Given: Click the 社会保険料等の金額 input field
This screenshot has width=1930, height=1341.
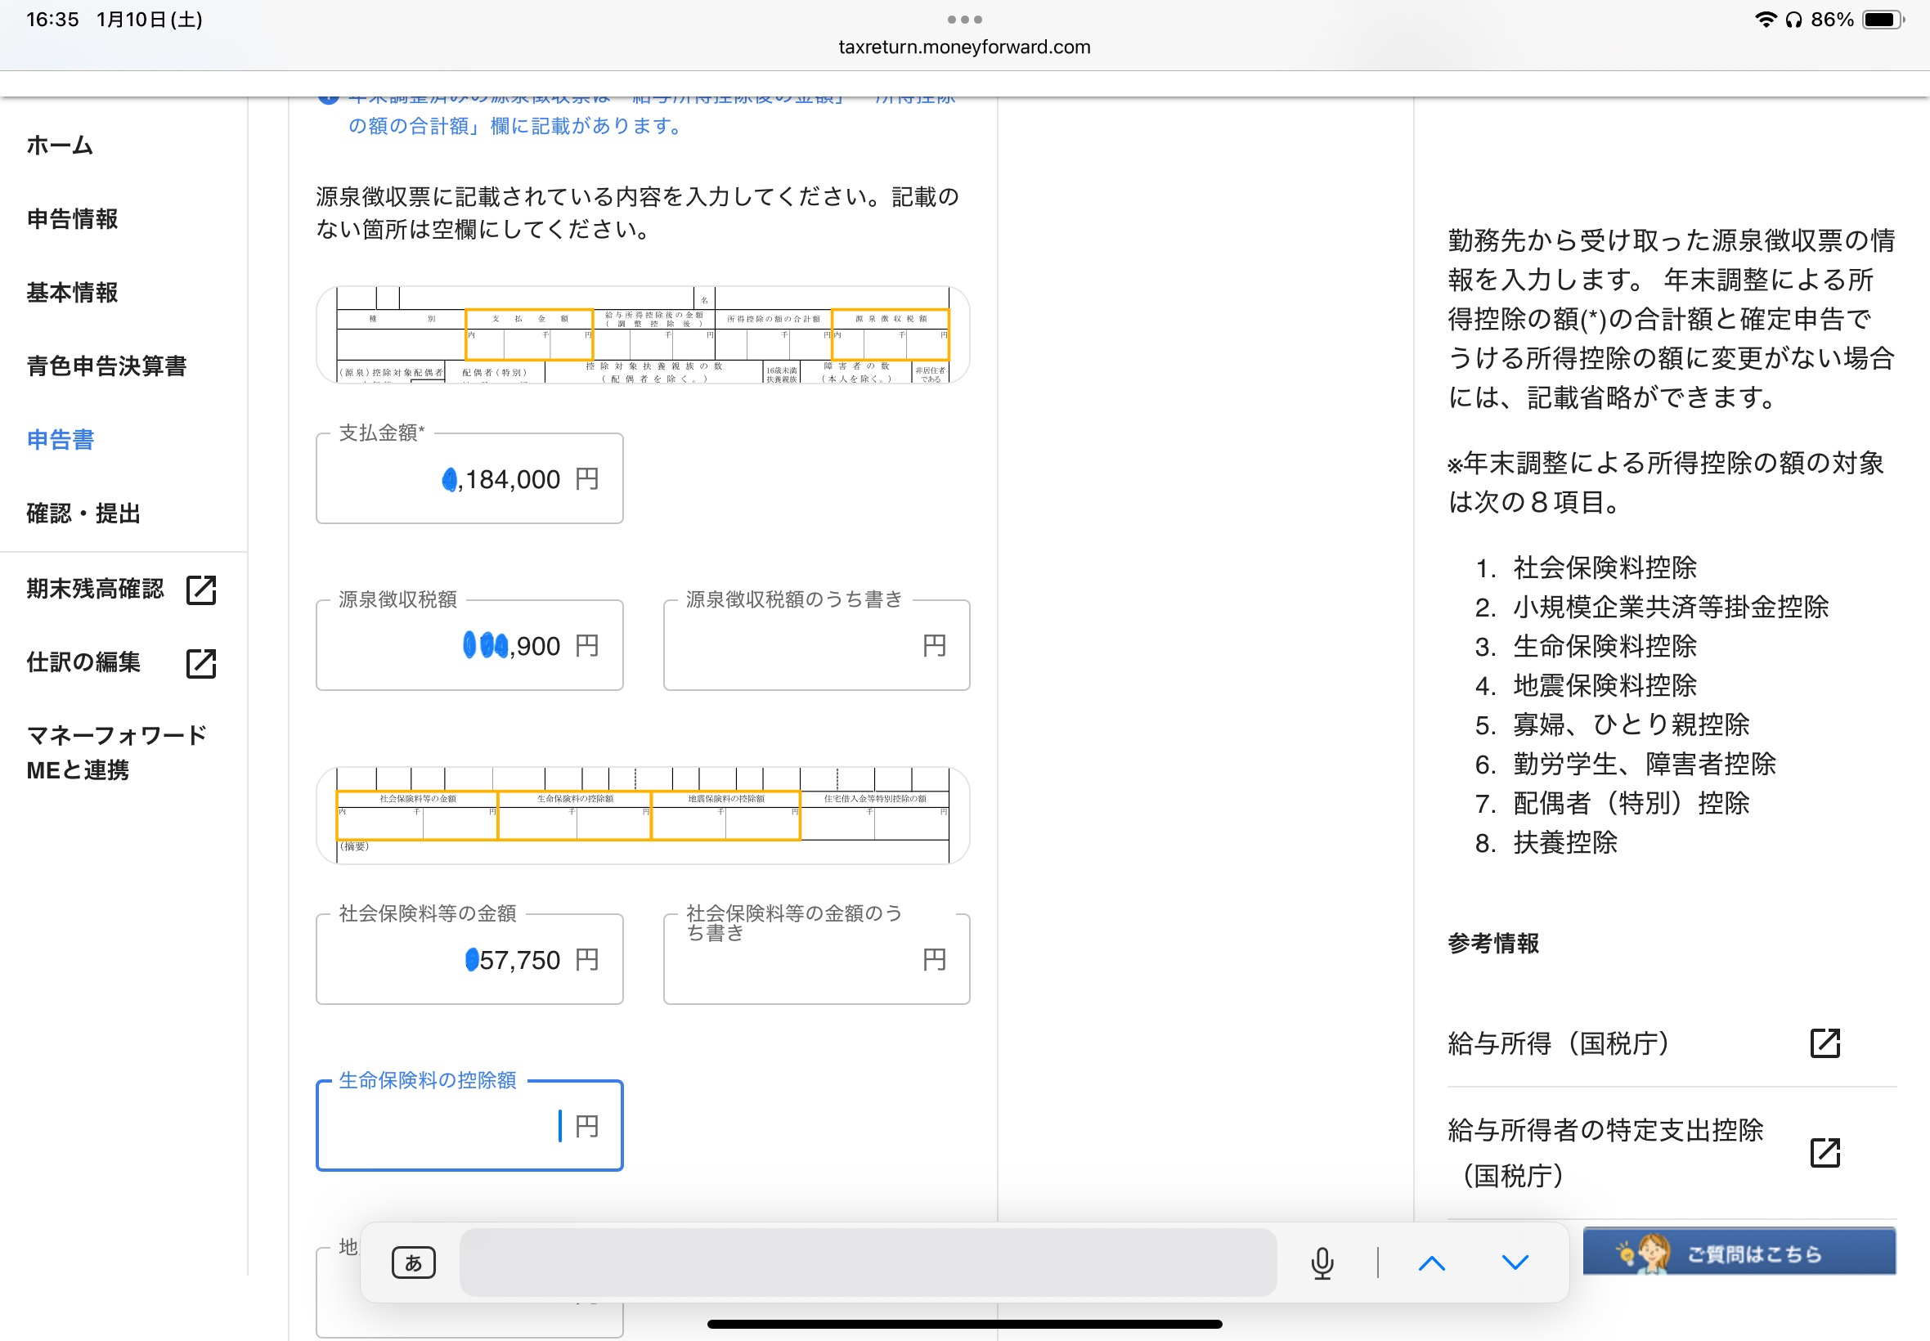Looking at the screenshot, I should pos(469,959).
